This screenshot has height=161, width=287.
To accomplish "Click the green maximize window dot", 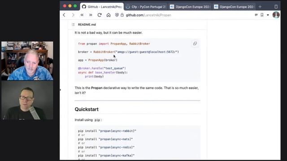I will coord(75,6).
